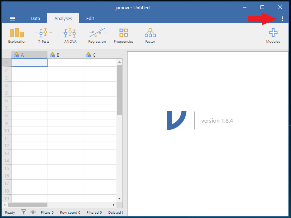This screenshot has width=291, height=218.
Task: Click the scroll down arrow of spreadsheet
Action: click(x=120, y=199)
